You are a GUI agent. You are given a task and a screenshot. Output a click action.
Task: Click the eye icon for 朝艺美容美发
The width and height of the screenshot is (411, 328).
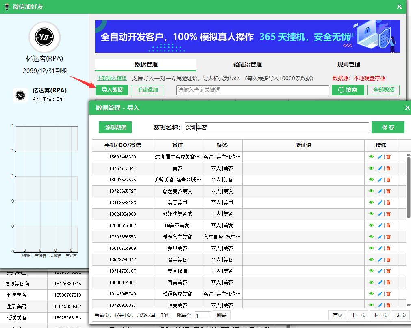371,191
